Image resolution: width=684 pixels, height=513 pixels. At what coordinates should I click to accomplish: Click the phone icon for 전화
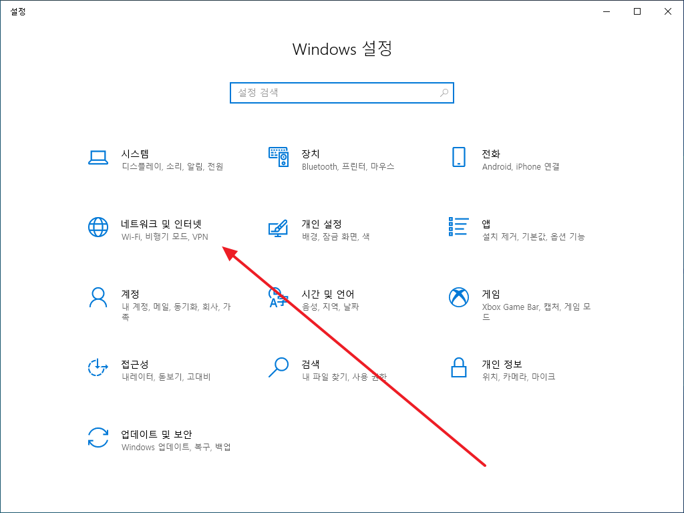point(458,157)
